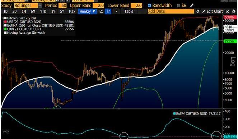Click the Add Data input field
This screenshot has width=238, height=139.
pos(171,11)
